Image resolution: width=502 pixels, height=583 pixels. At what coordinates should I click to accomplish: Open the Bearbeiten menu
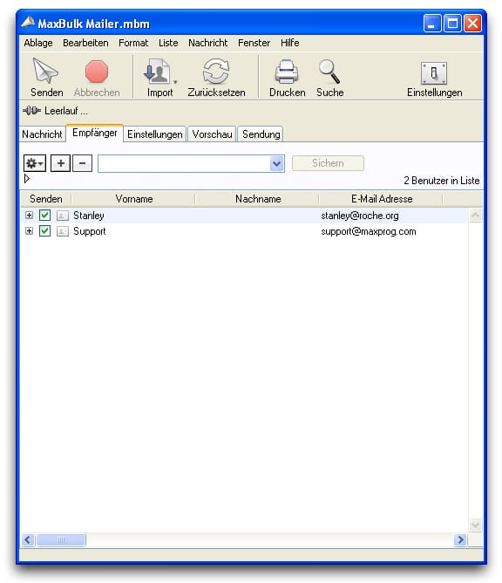85,43
